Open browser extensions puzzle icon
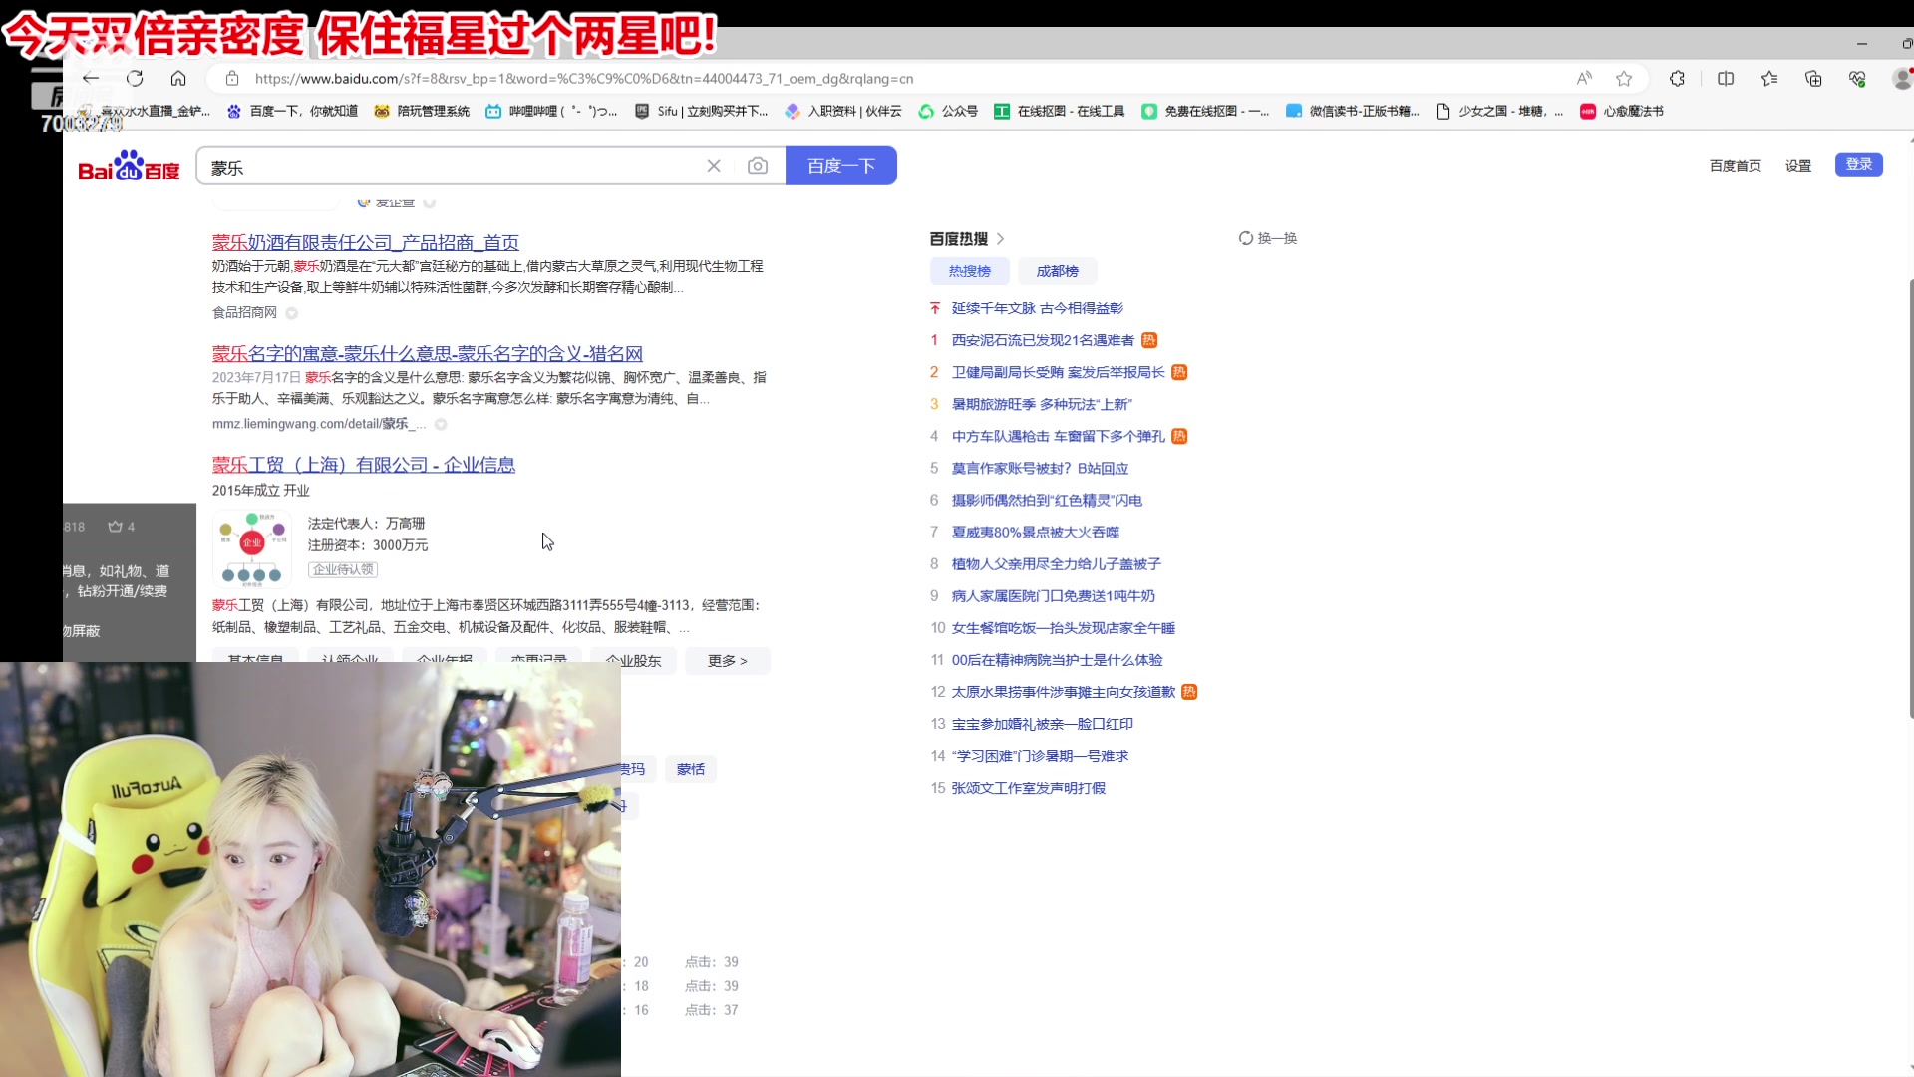This screenshot has width=1914, height=1077. 1678,78
